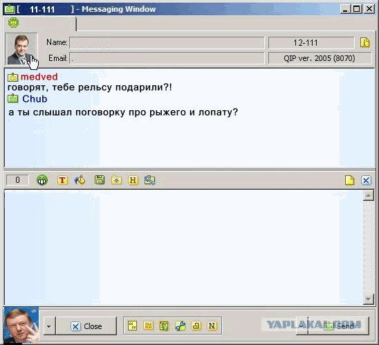Click the yellow N icon
The height and width of the screenshot is (345, 379).
coord(212,326)
